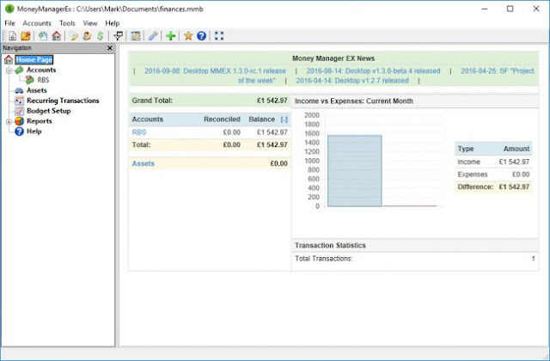
Task: Click the pie chart icon beside Reports
Action: click(x=19, y=121)
